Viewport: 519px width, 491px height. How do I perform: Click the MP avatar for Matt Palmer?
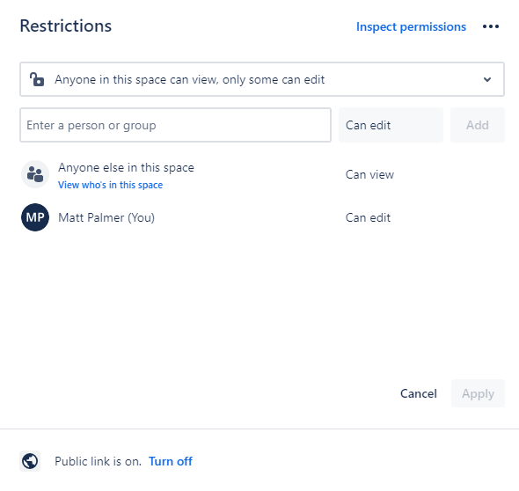coord(35,217)
